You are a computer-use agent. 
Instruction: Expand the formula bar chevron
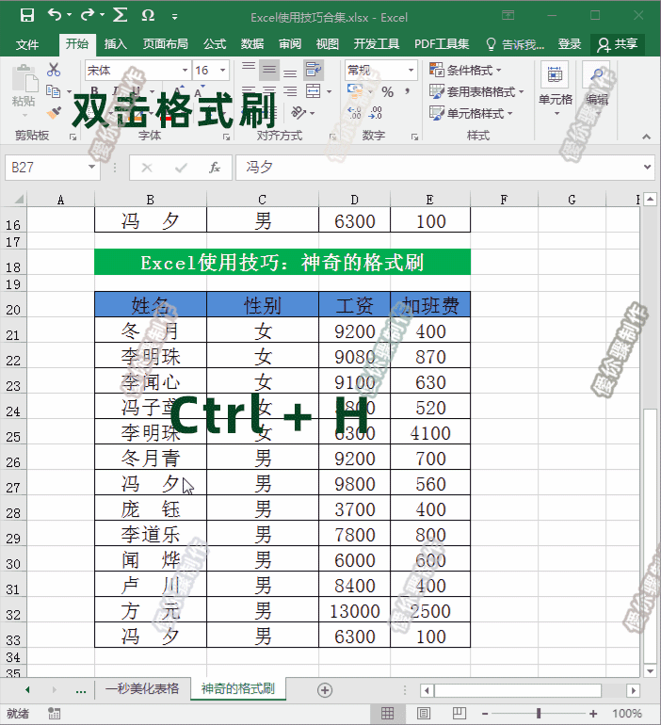click(648, 167)
